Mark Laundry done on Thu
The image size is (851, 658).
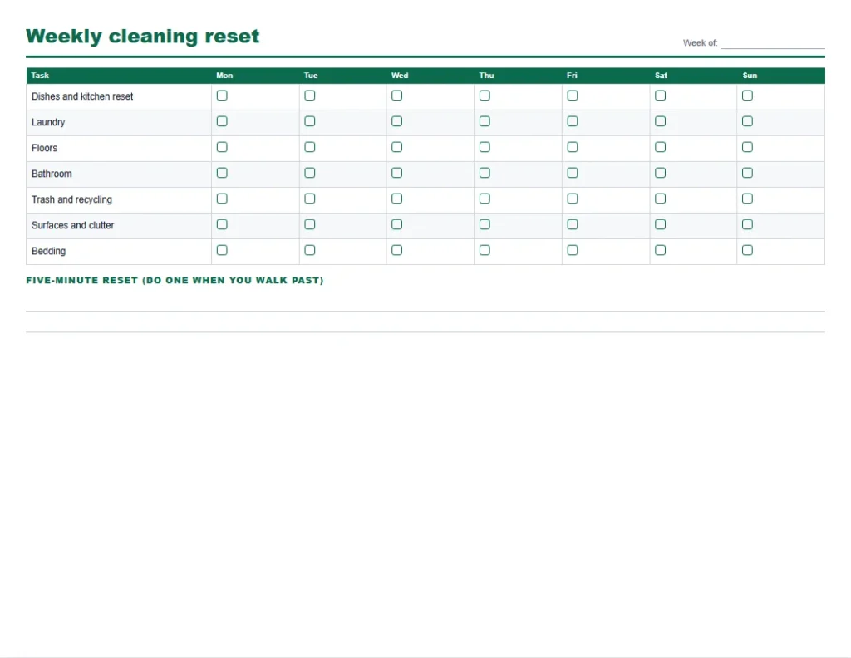coord(485,121)
